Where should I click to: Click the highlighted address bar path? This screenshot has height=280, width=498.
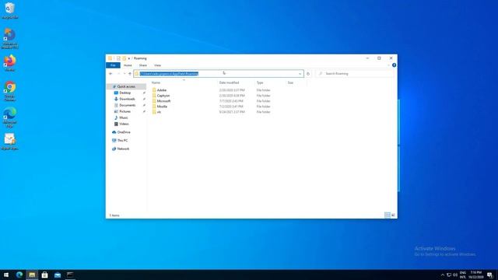click(169, 74)
